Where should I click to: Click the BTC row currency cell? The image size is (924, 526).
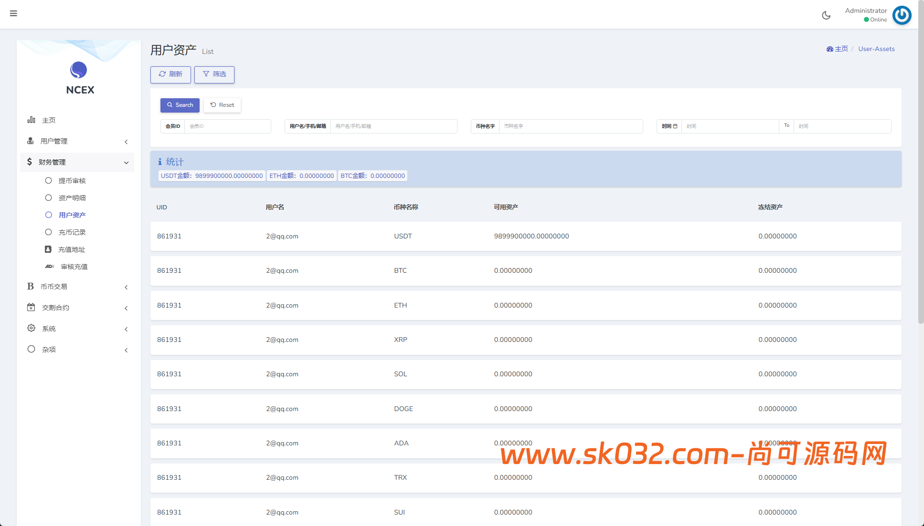[400, 270]
